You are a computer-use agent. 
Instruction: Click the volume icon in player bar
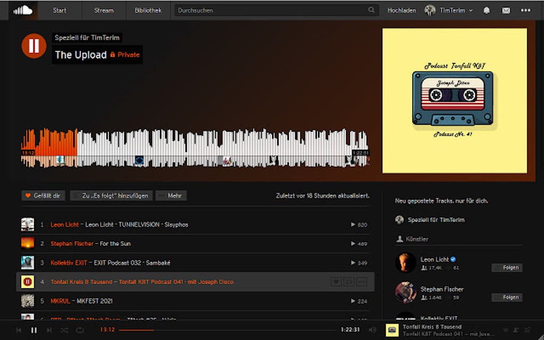(372, 330)
